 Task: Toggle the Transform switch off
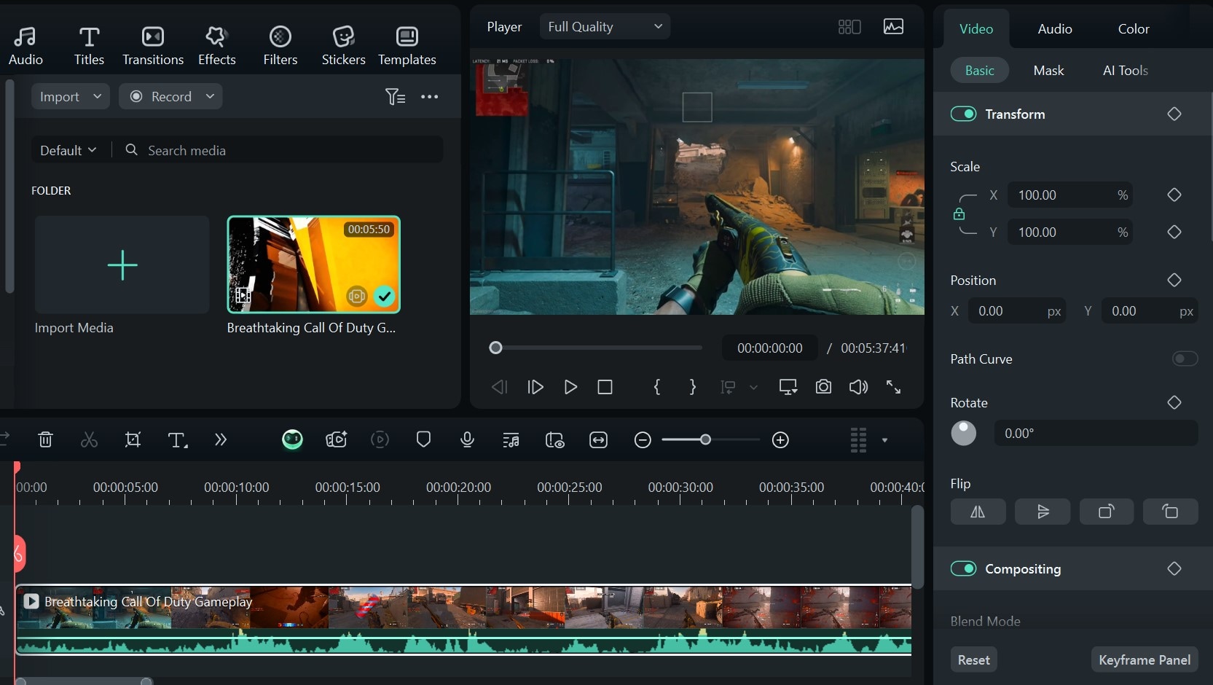click(963, 114)
